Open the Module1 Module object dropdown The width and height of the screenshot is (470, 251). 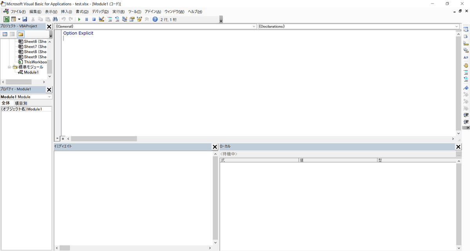pos(49,97)
